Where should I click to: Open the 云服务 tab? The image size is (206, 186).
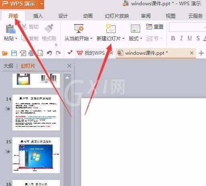(196, 16)
